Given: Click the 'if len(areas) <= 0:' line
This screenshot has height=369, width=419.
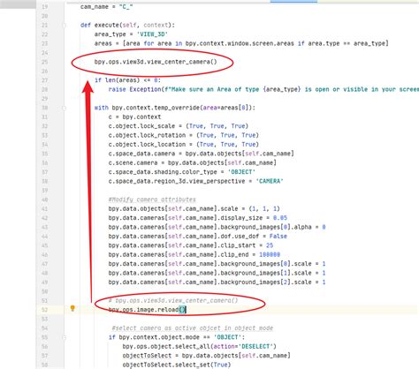Looking at the screenshot, I should tap(127, 80).
